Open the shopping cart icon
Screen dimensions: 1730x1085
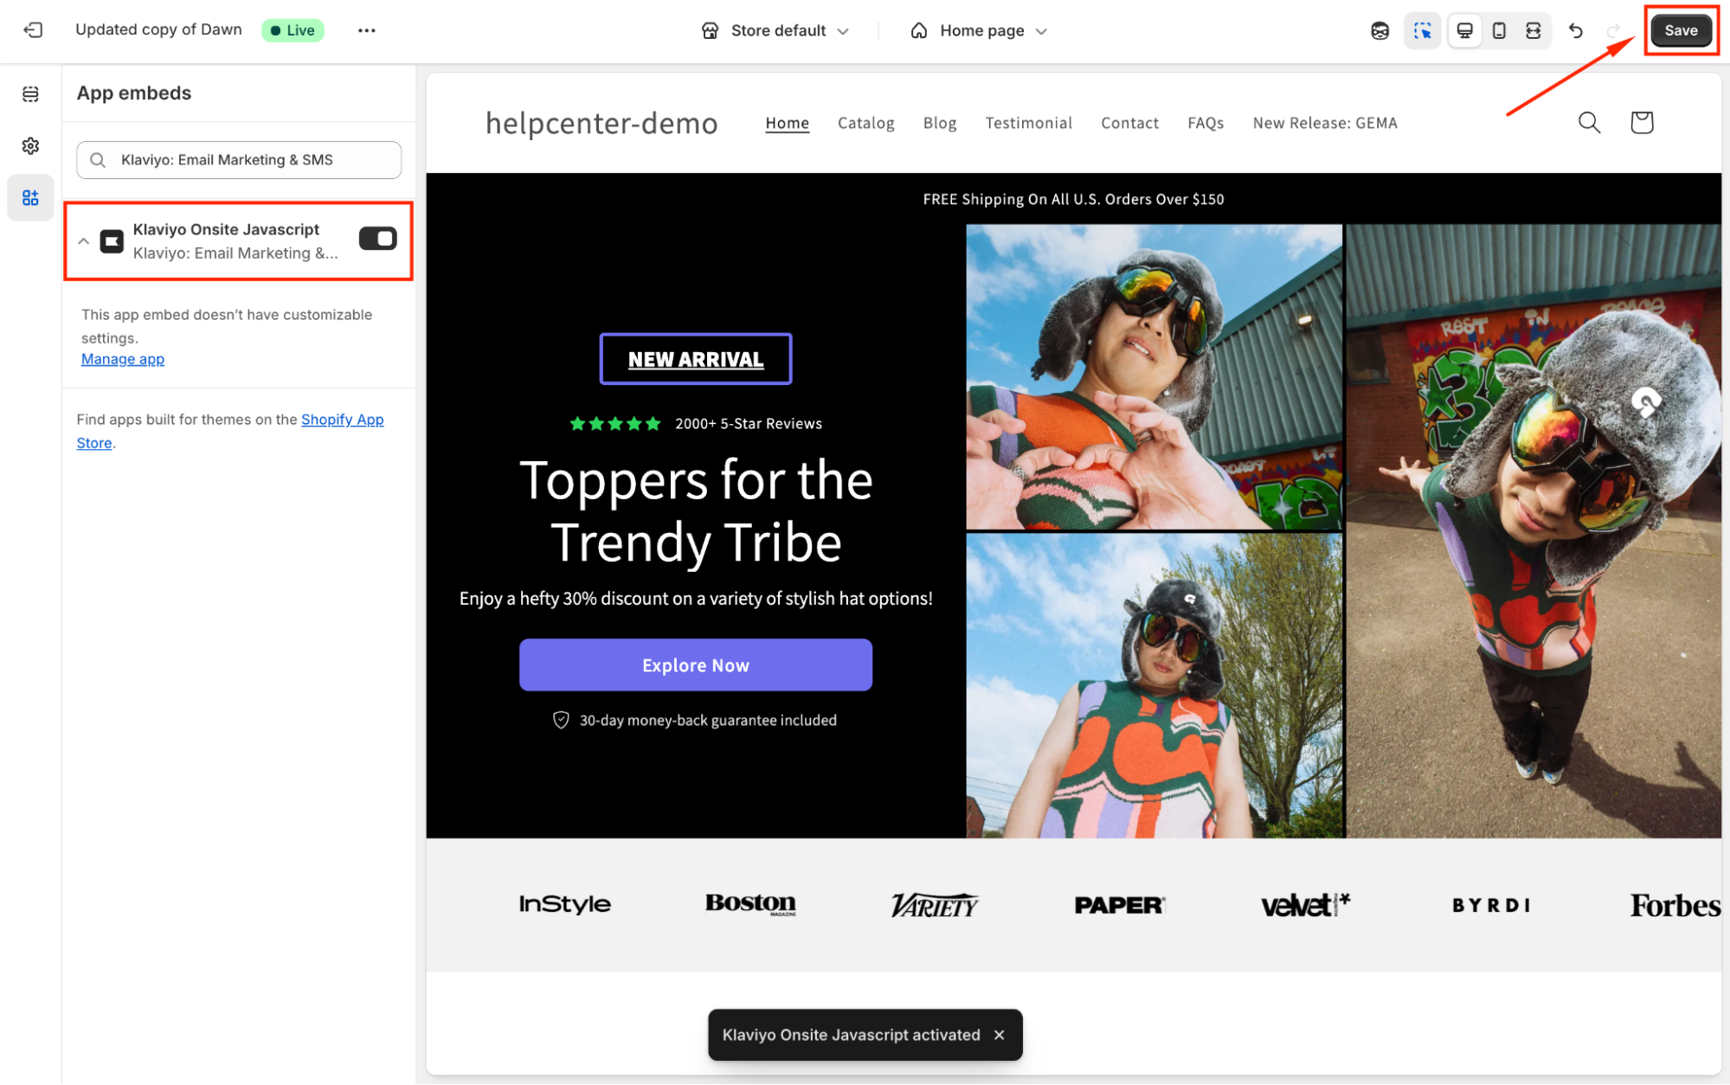[x=1641, y=122]
